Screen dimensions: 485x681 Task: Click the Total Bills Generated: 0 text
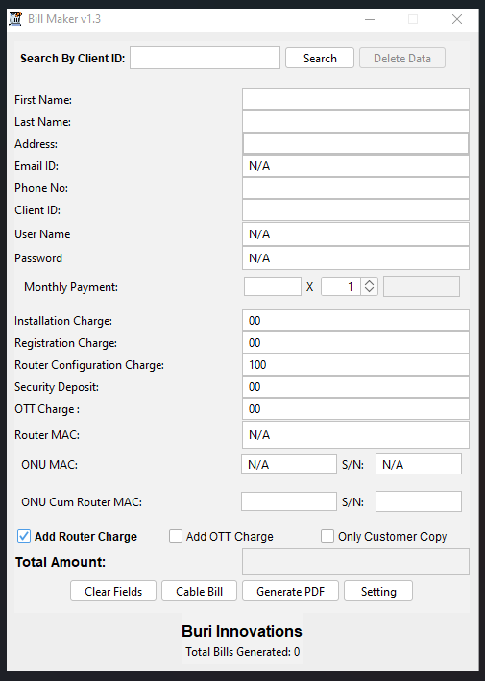[242, 652]
